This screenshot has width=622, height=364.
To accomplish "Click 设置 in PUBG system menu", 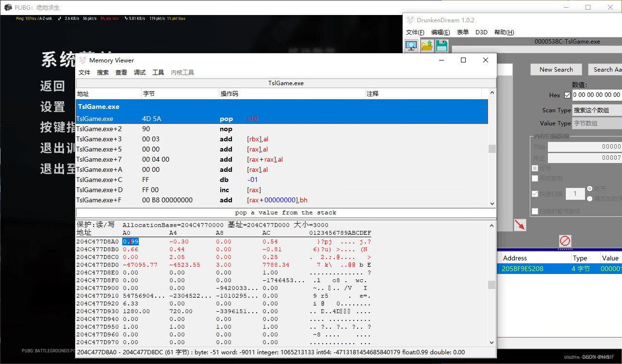I will 52,106.
